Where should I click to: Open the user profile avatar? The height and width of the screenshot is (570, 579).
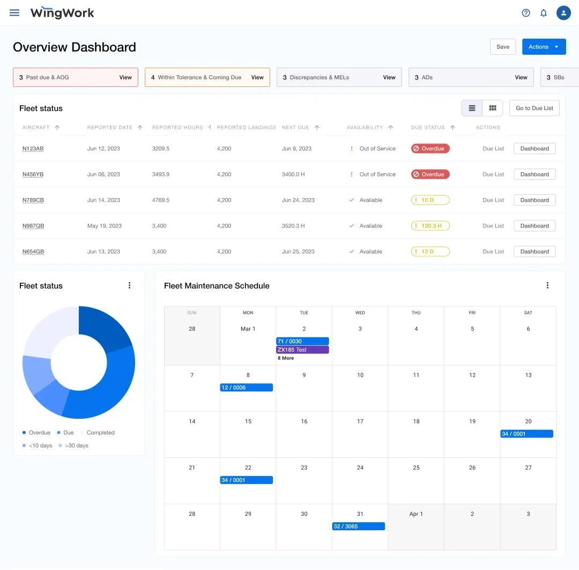[563, 13]
